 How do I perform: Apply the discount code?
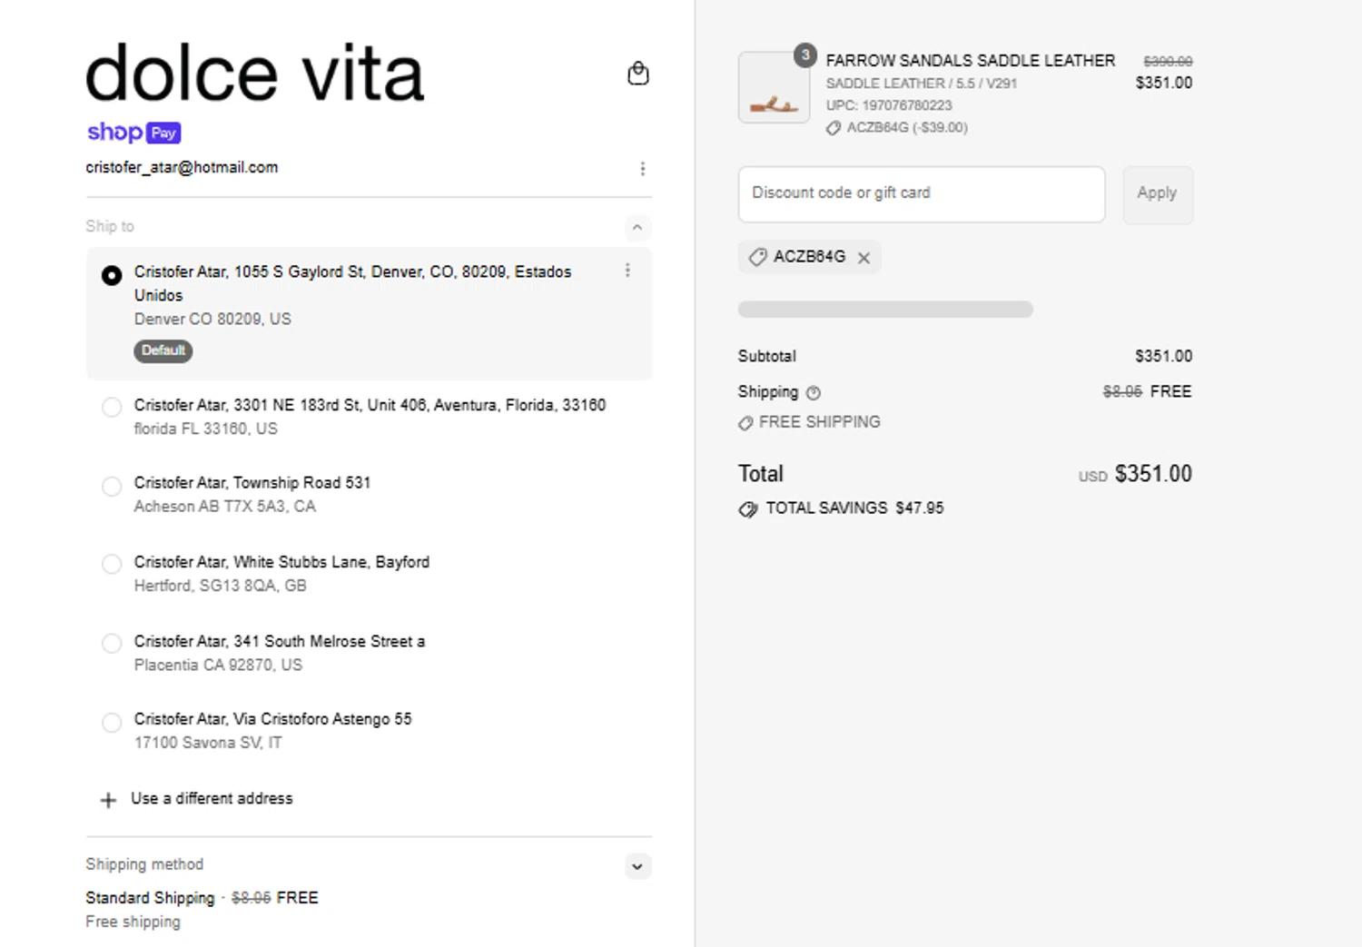click(x=1158, y=194)
